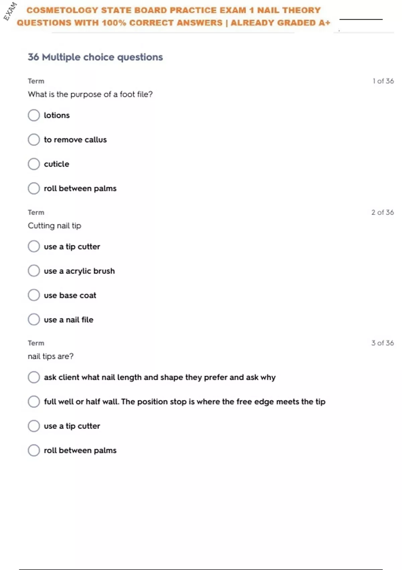The image size is (402, 570).
Task: Click the orange Cosmetology State Board exam title
Action: [x=174, y=16]
